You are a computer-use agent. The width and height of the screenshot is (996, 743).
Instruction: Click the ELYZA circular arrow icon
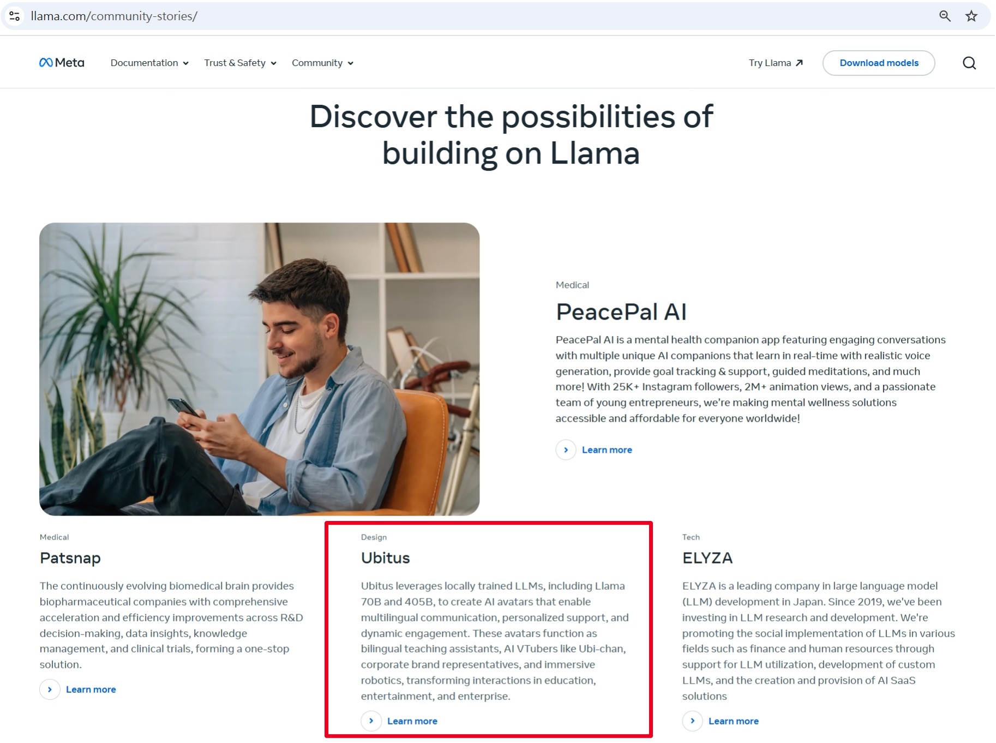point(692,721)
